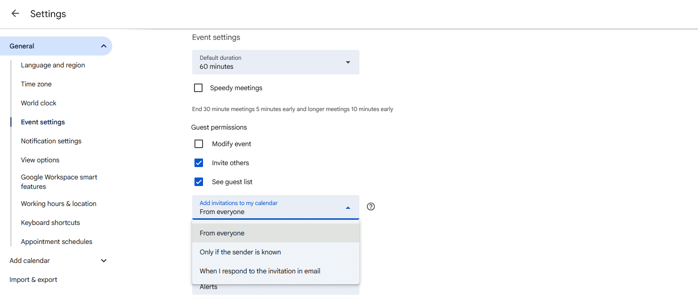This screenshot has height=299, width=698.
Task: Check the Modify event guest permission
Action: pos(199,144)
